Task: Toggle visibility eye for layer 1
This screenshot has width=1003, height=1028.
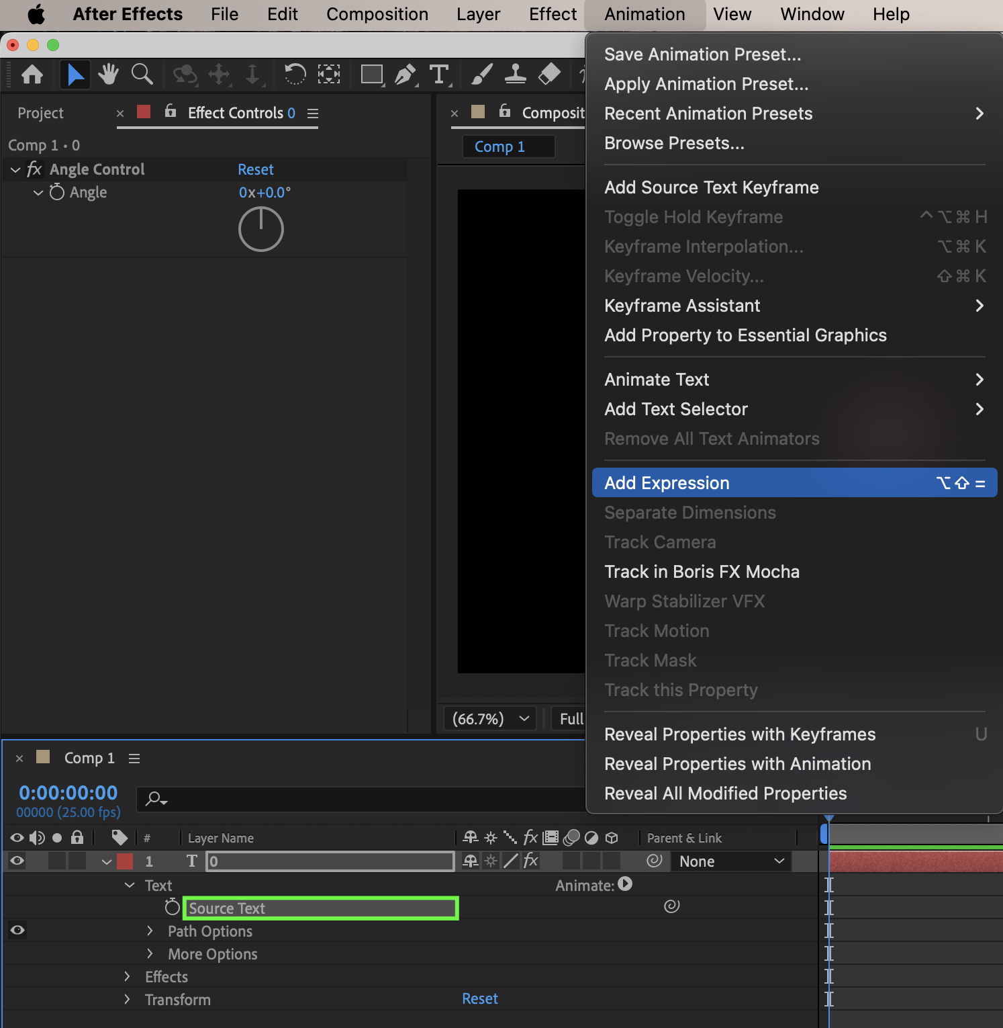Action: [x=17, y=861]
